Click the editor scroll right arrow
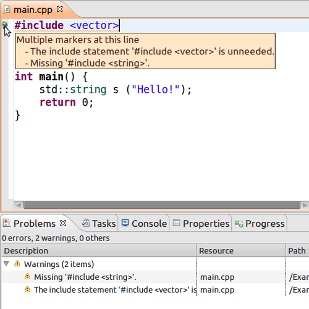 (x=305, y=205)
